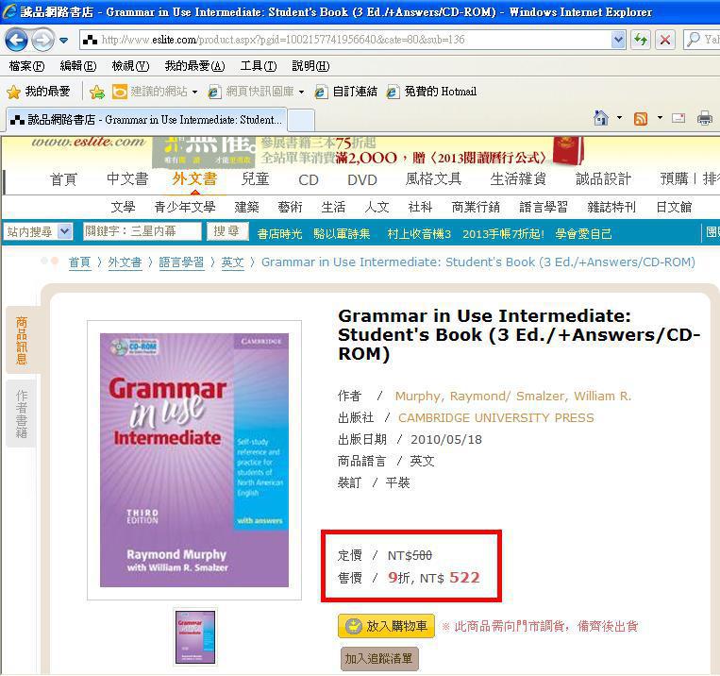720x676 pixels.
Task: Click the Print printer icon
Action: point(704,118)
